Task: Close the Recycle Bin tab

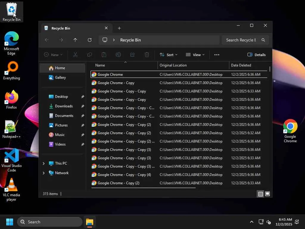Action: click(106, 28)
